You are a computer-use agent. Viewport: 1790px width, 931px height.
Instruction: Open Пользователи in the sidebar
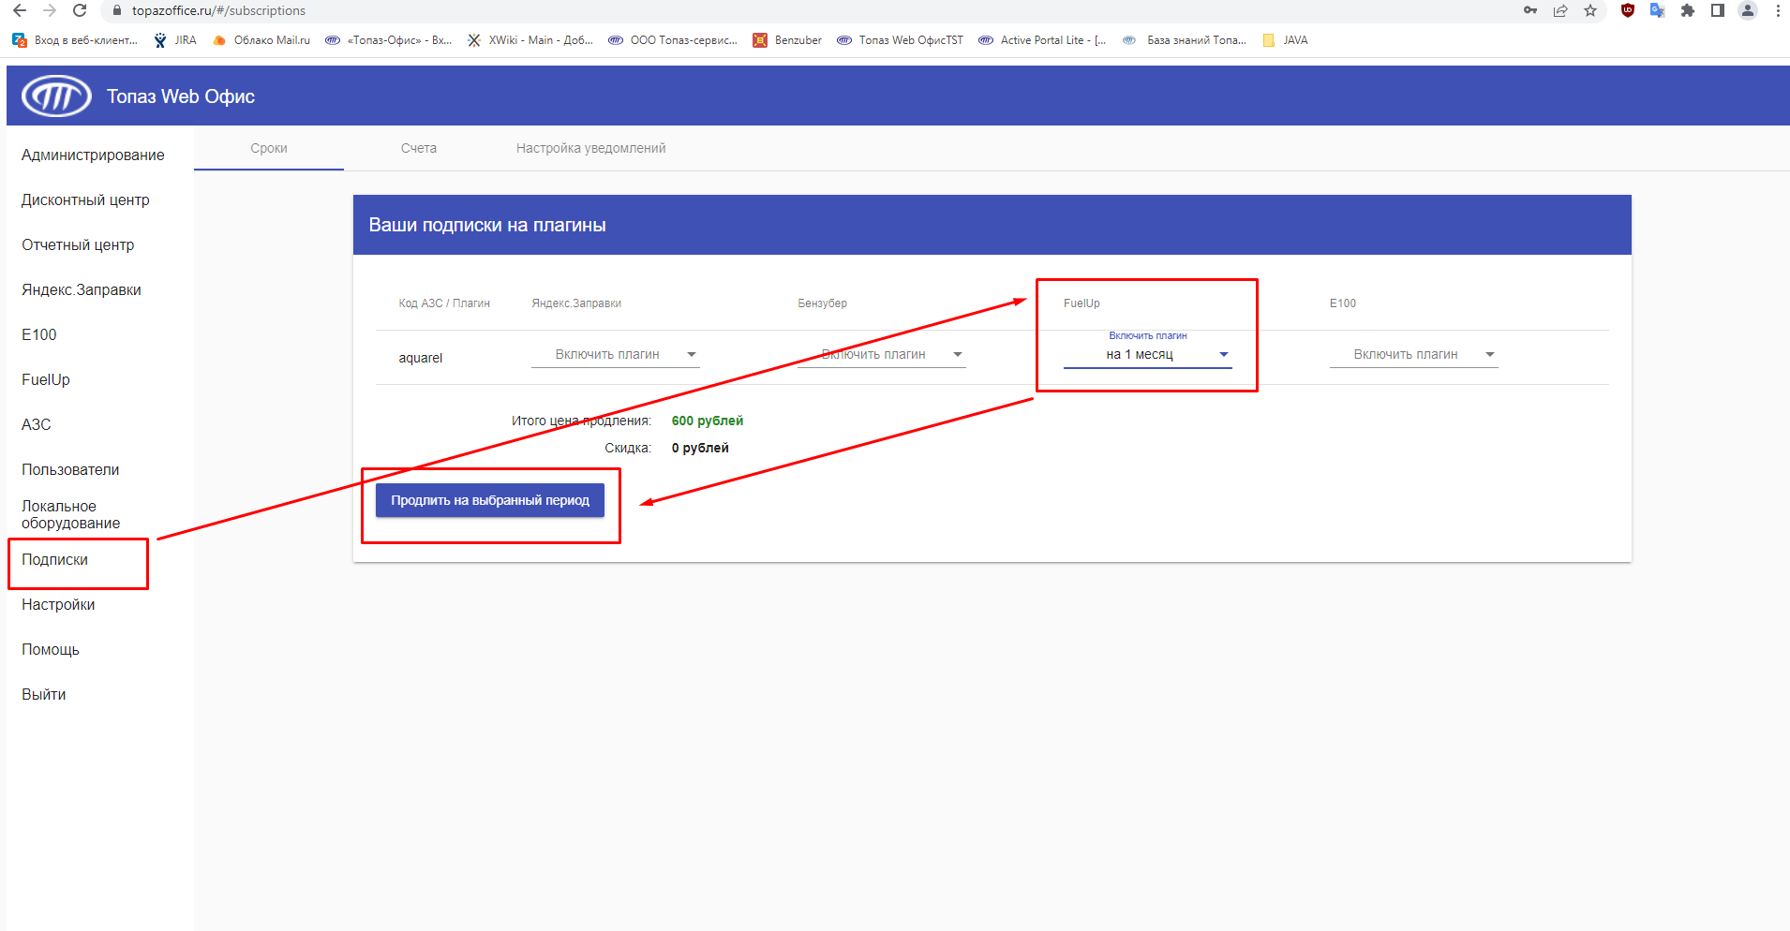point(70,469)
